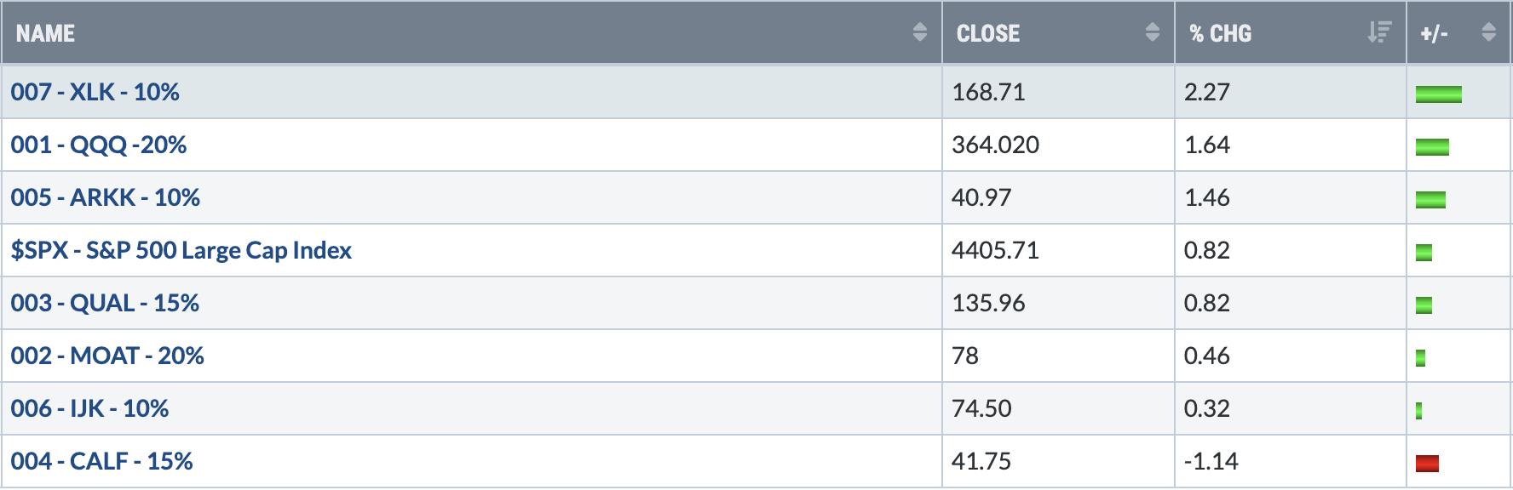
Task: Sort table by NAME column arrows
Action: pyautogui.click(x=919, y=32)
